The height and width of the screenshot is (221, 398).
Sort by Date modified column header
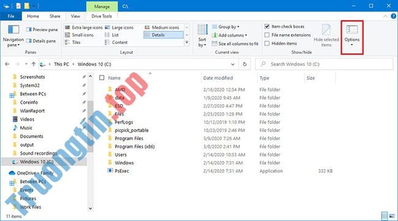(218, 78)
